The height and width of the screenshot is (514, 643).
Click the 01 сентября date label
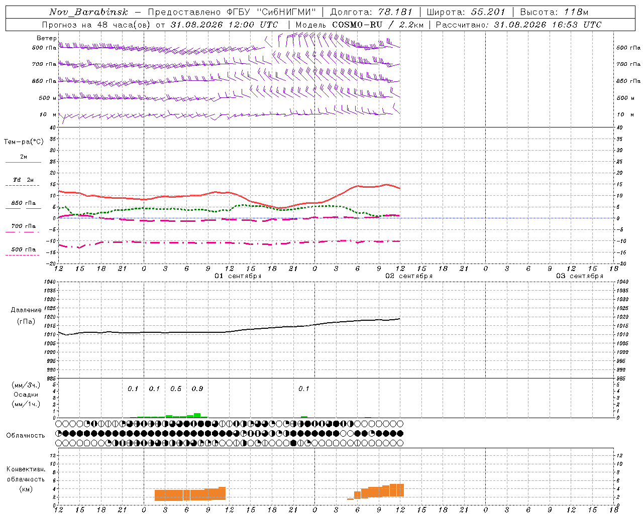(x=238, y=276)
